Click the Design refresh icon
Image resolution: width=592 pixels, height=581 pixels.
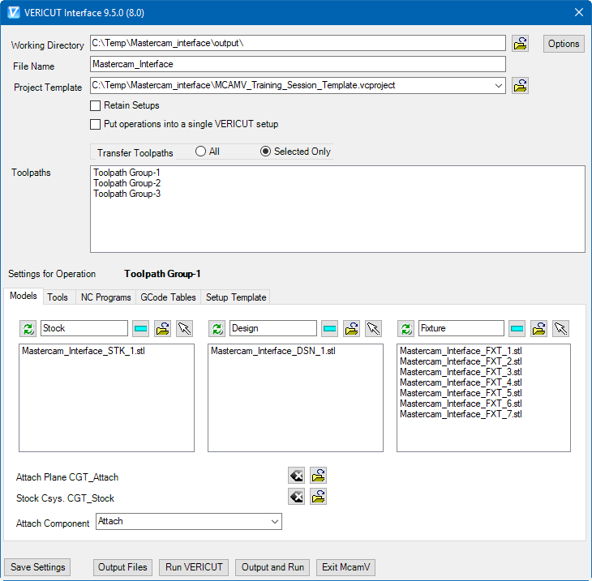coord(217,329)
